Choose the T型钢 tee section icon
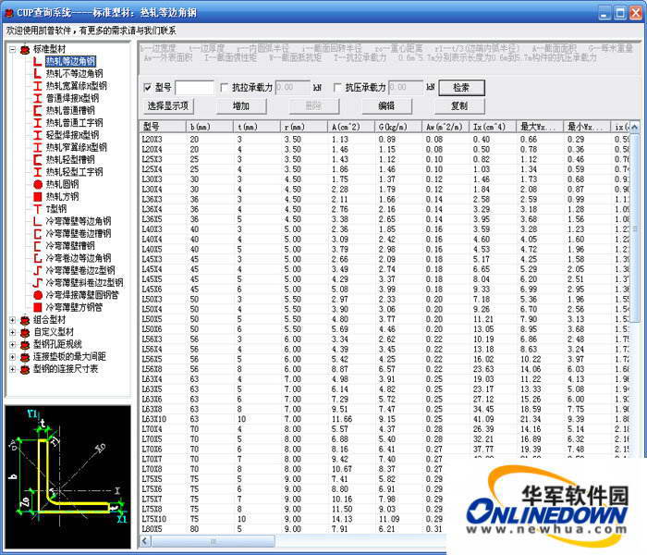 coord(38,209)
